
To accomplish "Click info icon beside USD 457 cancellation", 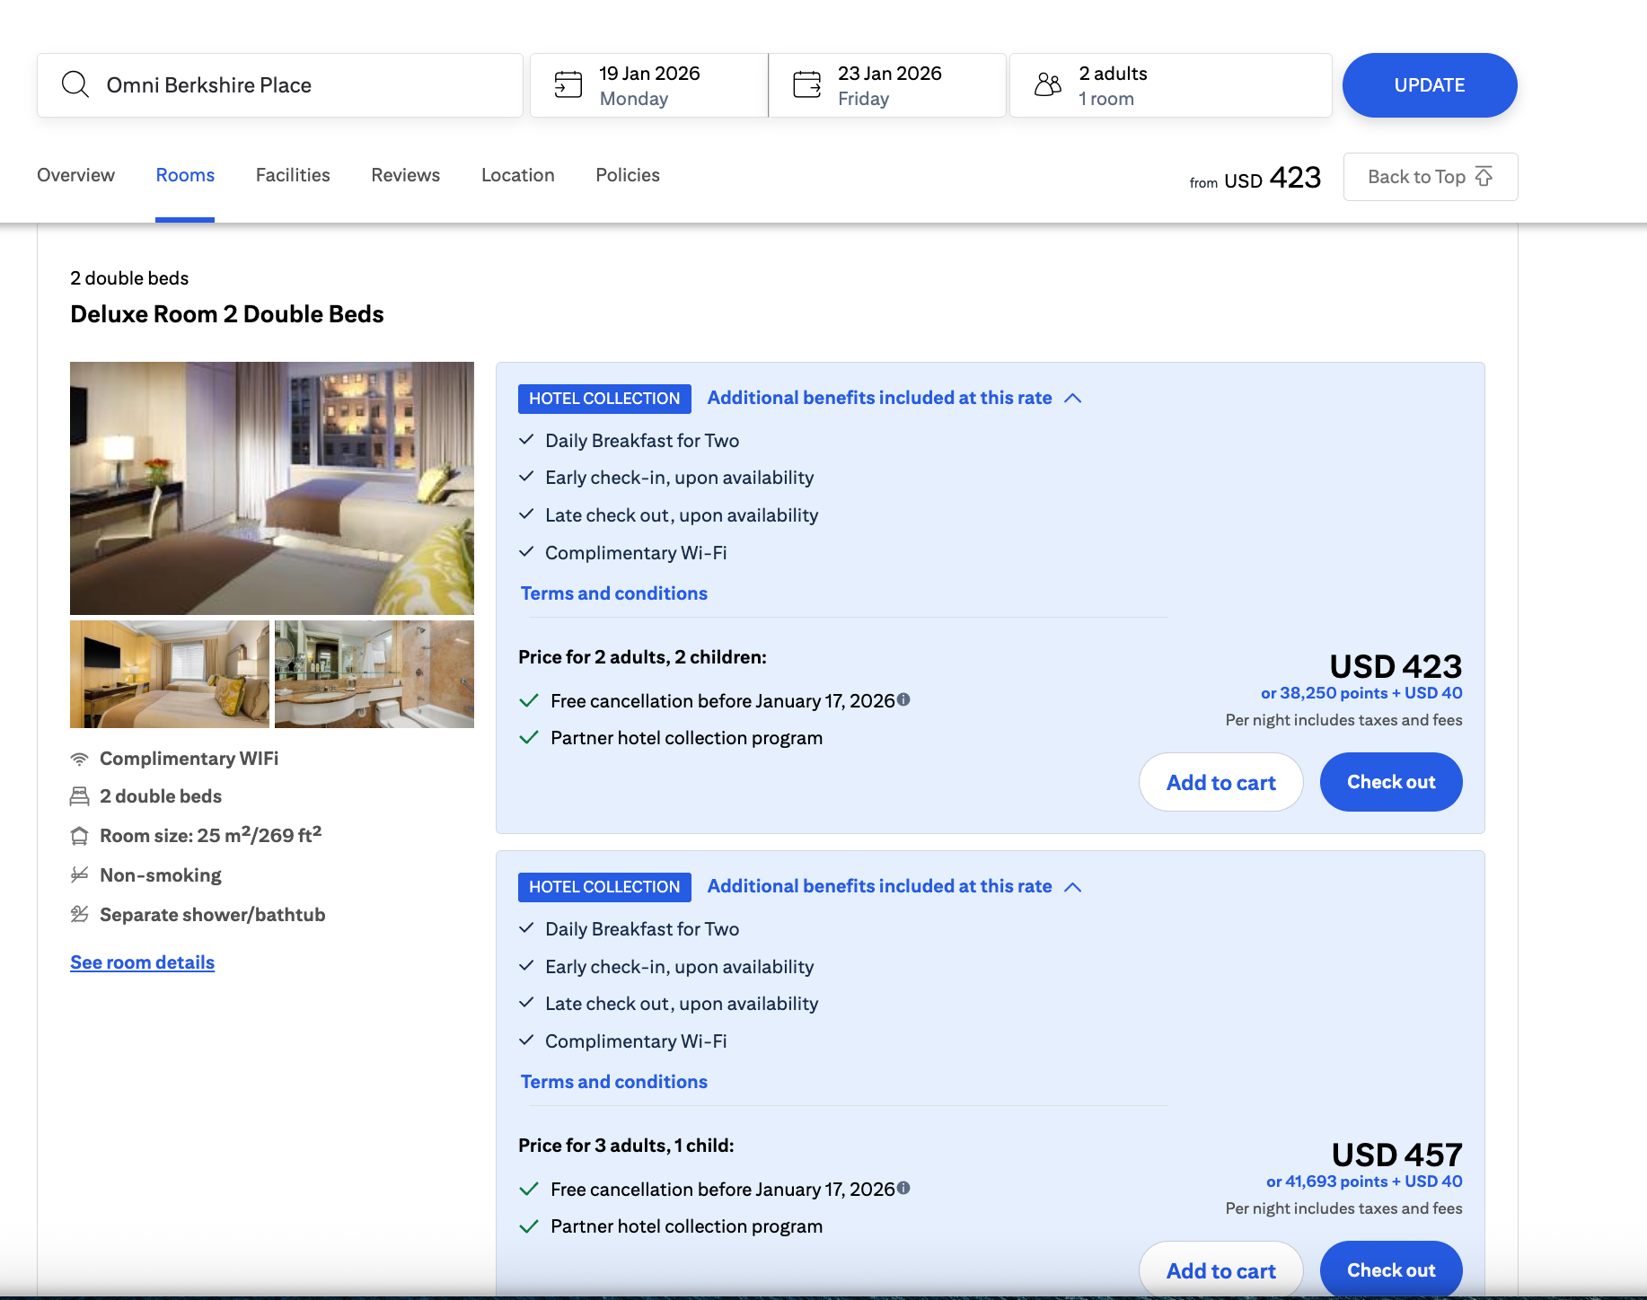I will [x=903, y=1188].
